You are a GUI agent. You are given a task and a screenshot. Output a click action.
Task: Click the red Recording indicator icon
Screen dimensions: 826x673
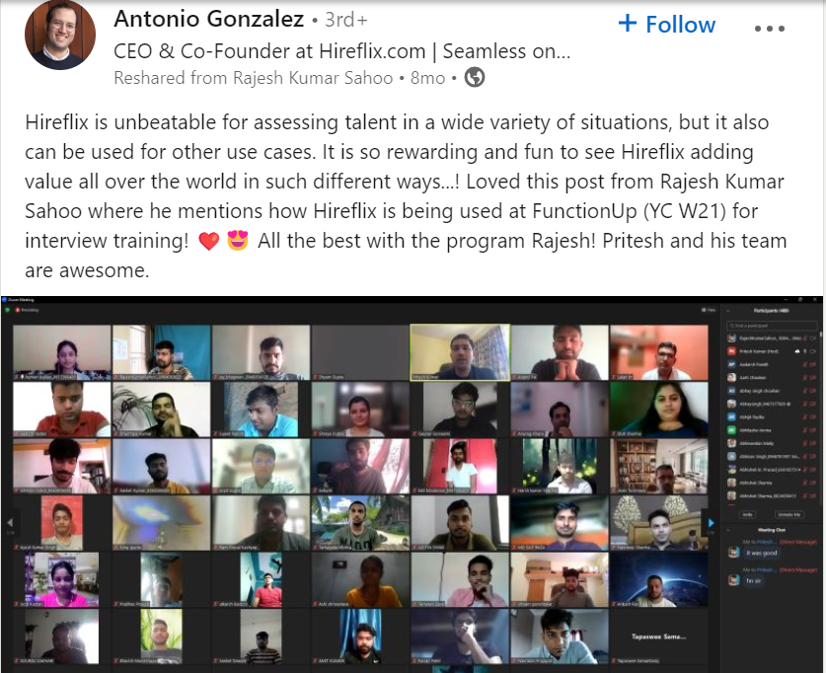(18, 310)
